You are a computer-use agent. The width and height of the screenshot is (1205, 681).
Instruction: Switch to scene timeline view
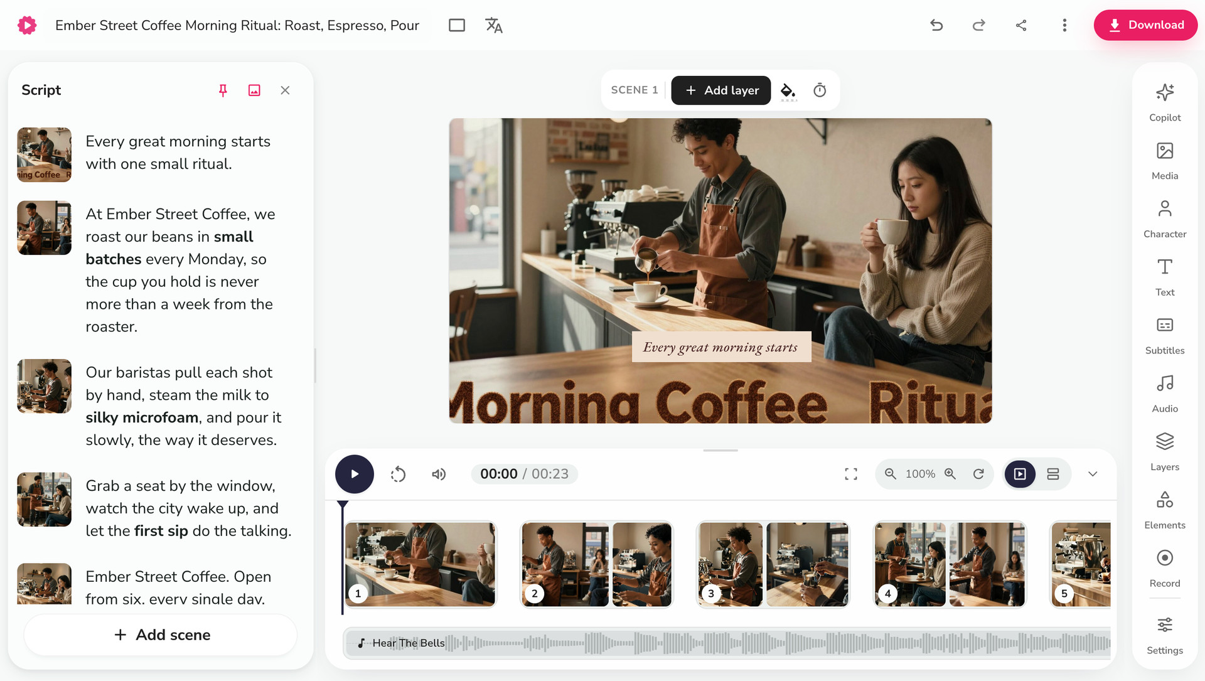pos(1020,474)
